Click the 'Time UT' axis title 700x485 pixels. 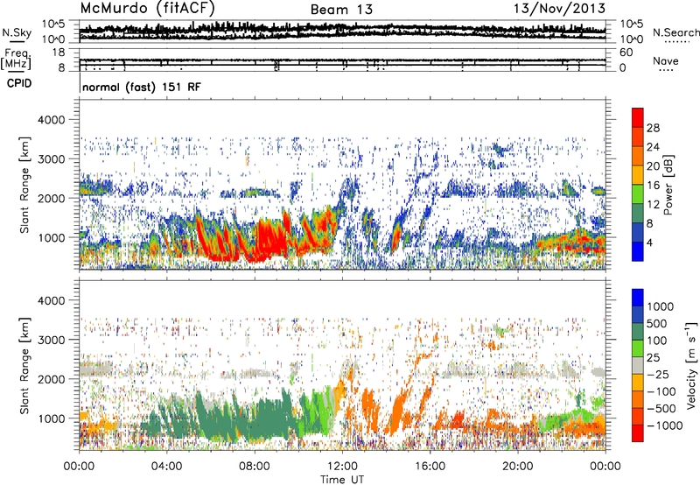[x=342, y=480]
